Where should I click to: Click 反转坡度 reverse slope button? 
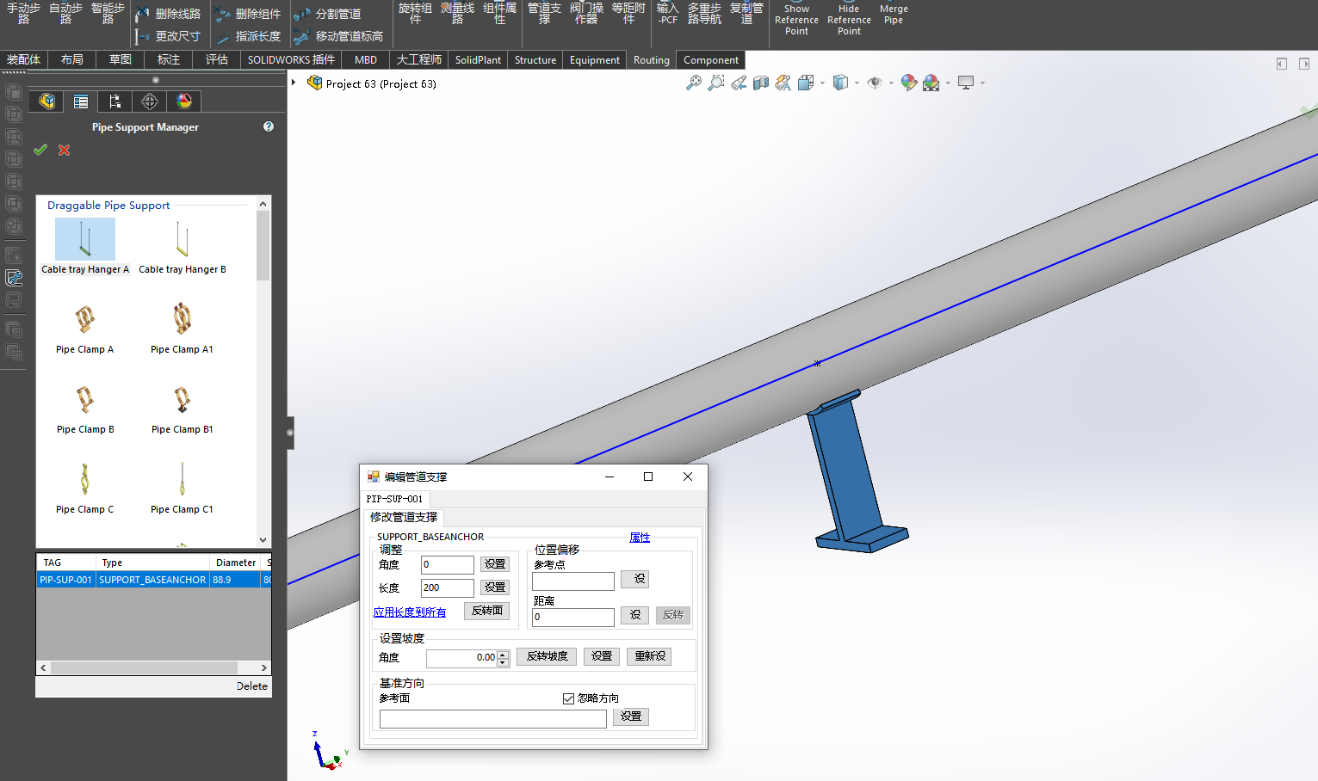pyautogui.click(x=548, y=656)
